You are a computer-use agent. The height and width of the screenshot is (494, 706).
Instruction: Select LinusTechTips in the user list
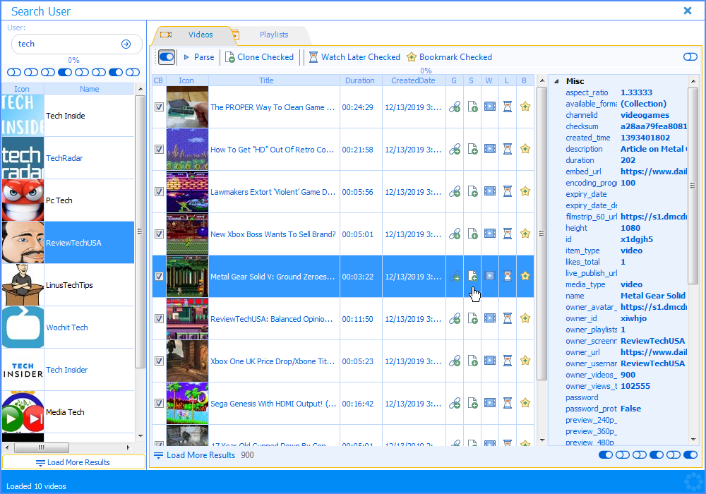(x=68, y=285)
